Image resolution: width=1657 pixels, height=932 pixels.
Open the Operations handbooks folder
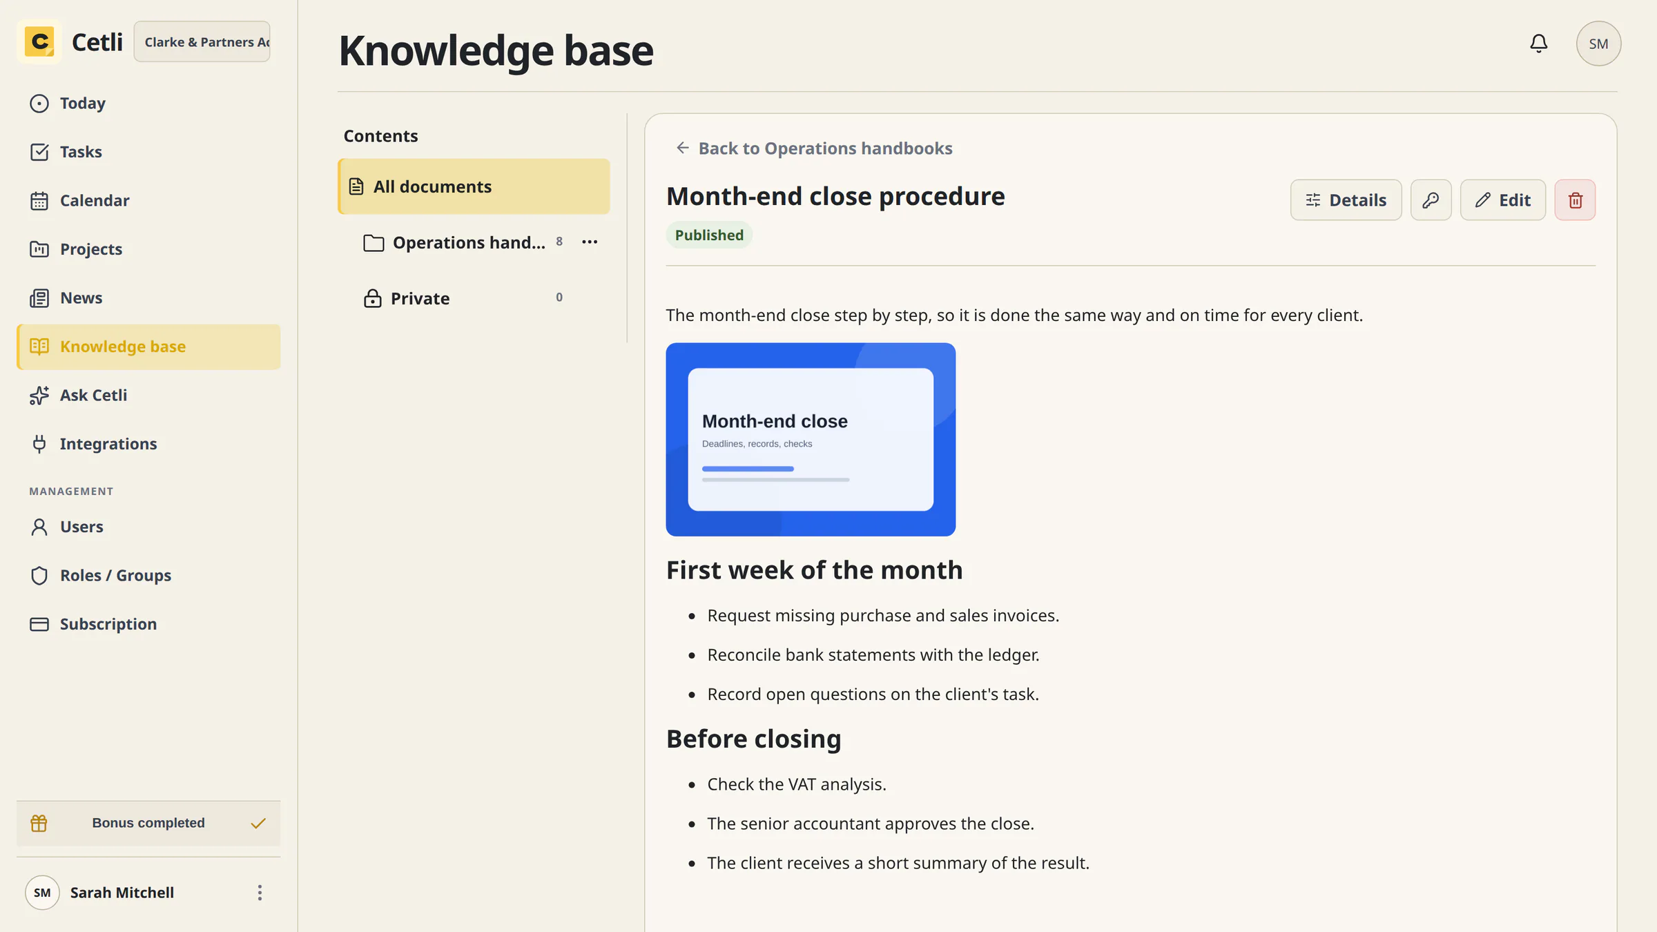click(x=454, y=243)
